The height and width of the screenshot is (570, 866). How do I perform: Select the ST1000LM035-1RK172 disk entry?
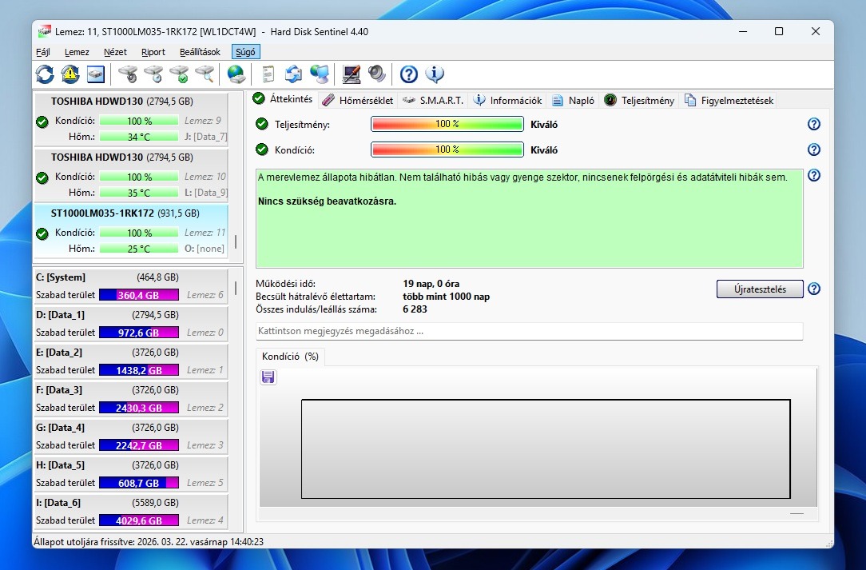[x=132, y=230]
